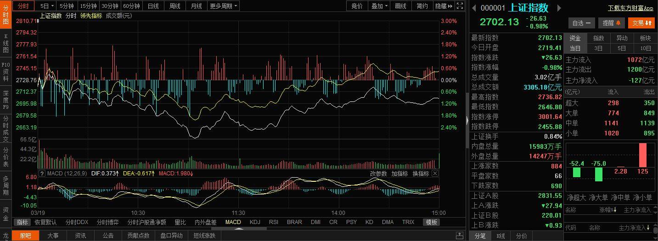Viewport: 658px width, 241px height.
Task: Open 资金 in left sidebar
Action: coord(6,214)
